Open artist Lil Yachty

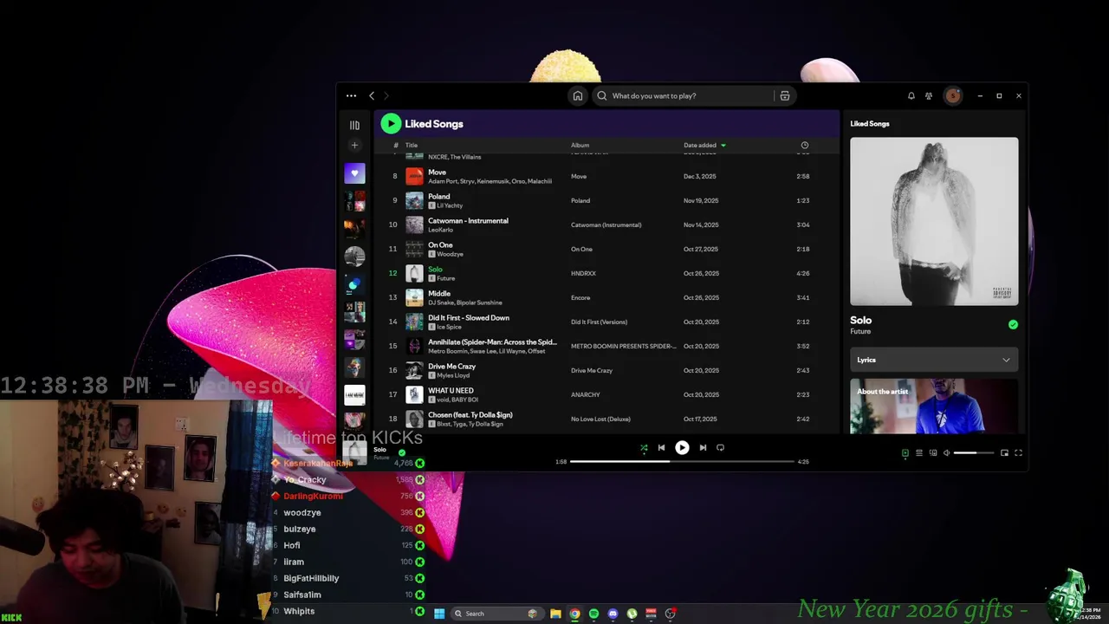tap(451, 205)
